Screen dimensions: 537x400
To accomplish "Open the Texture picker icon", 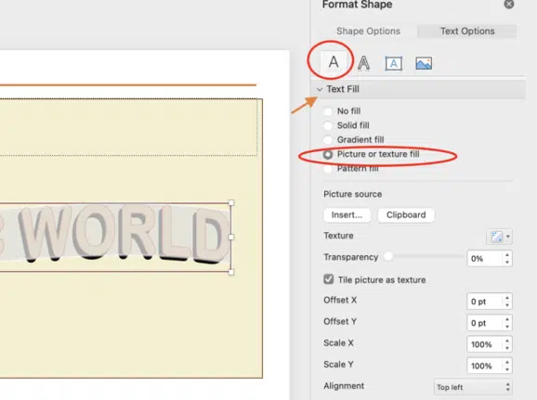I will pyautogui.click(x=496, y=237).
